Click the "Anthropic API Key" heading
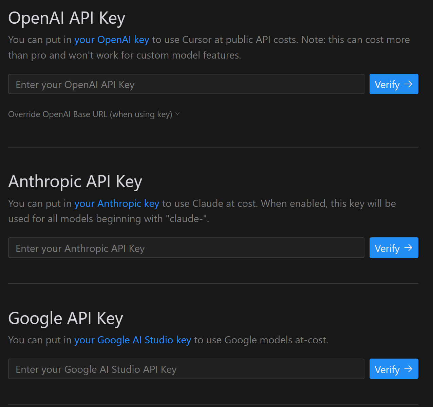 [75, 181]
